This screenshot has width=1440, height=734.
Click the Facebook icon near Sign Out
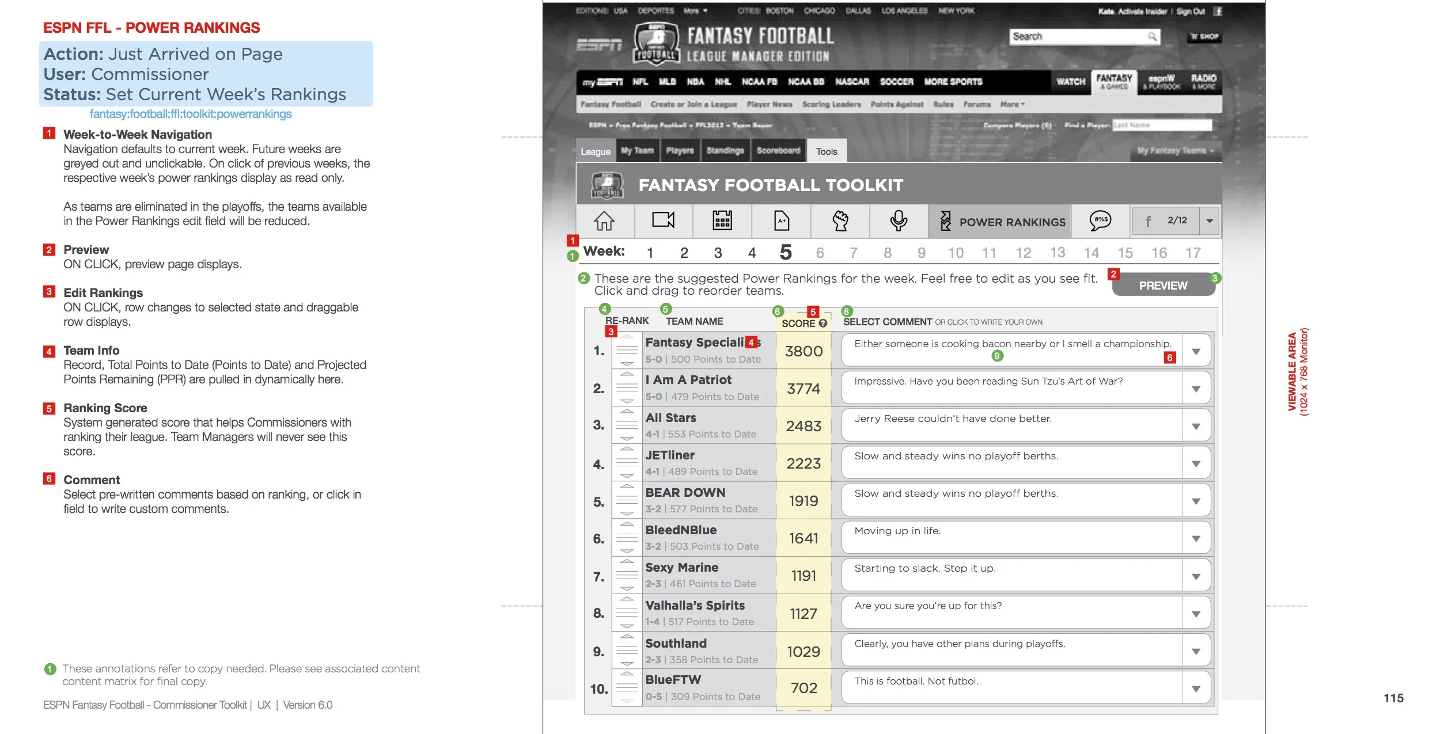(1218, 11)
